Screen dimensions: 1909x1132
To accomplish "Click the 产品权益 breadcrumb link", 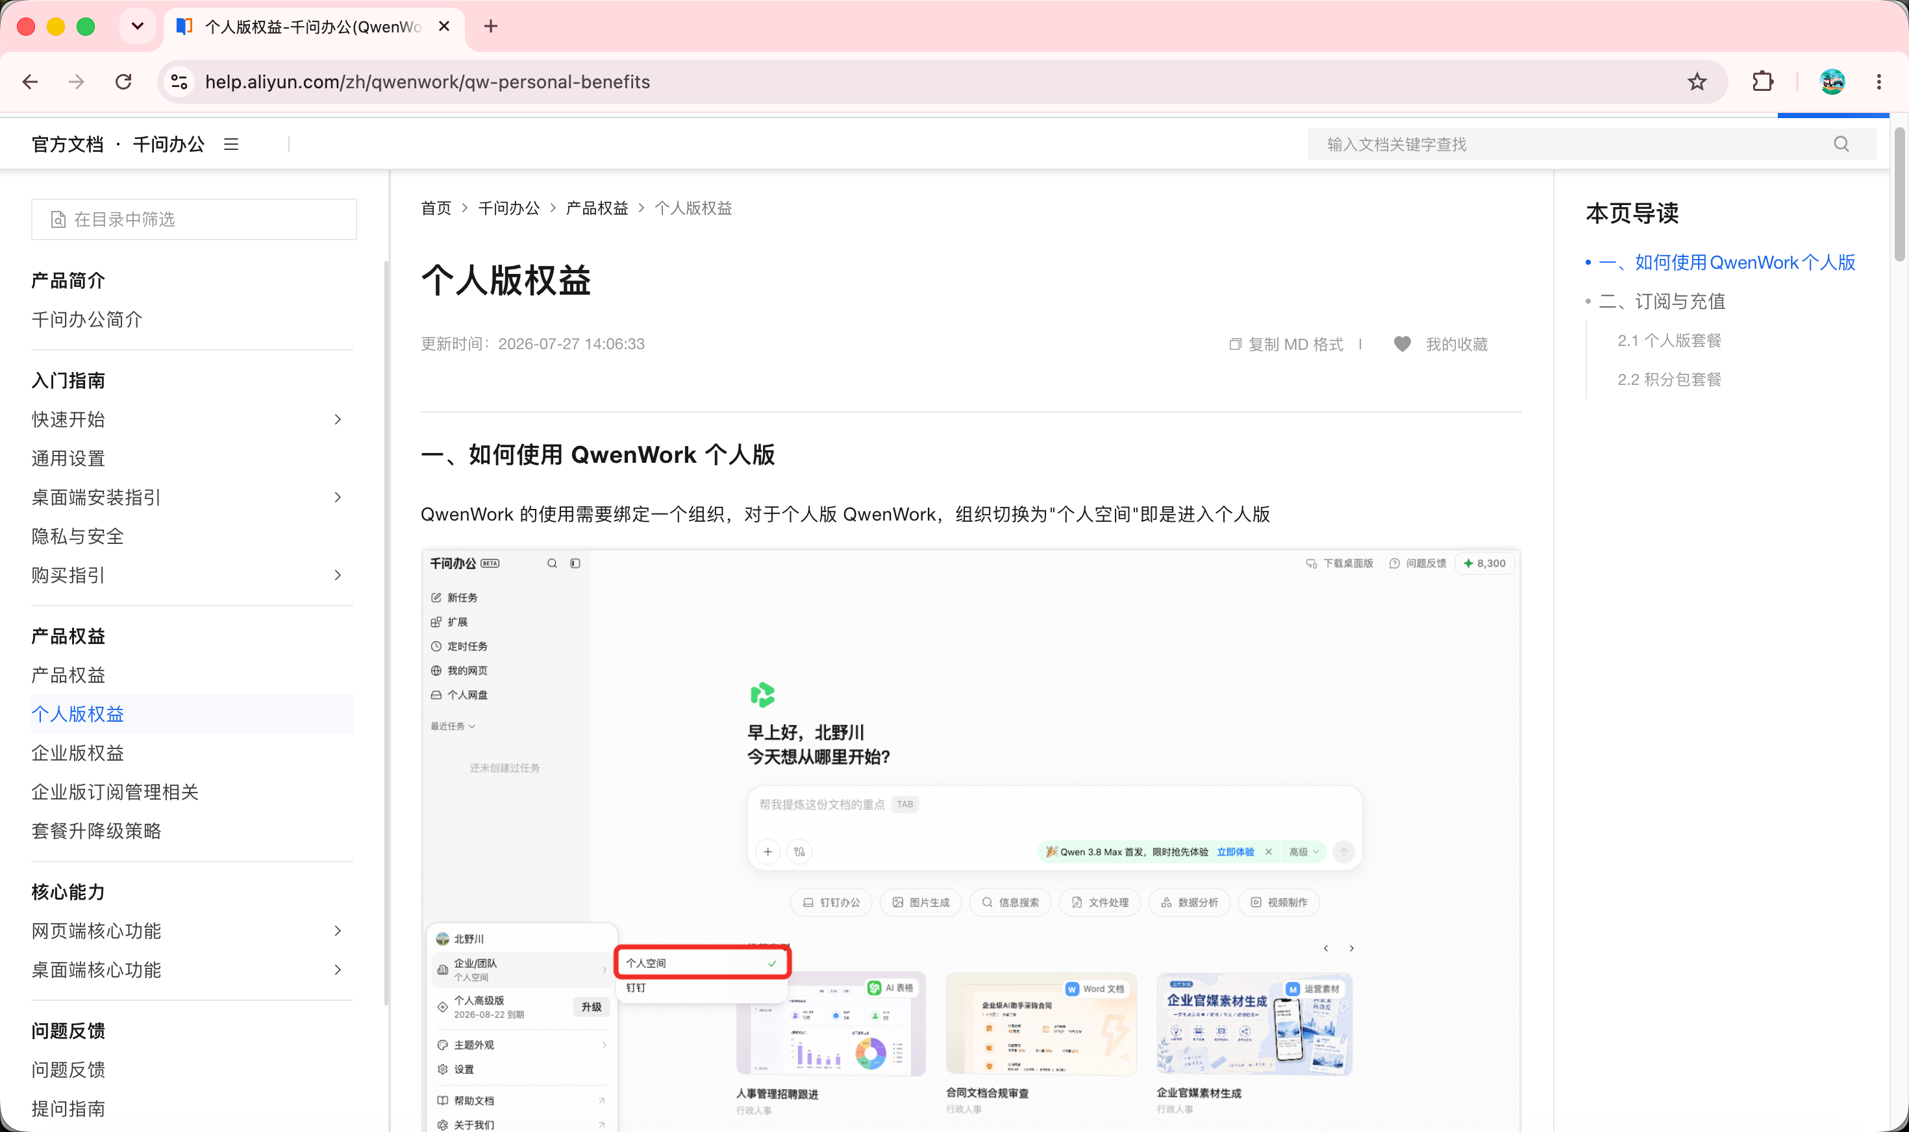I will coord(597,208).
